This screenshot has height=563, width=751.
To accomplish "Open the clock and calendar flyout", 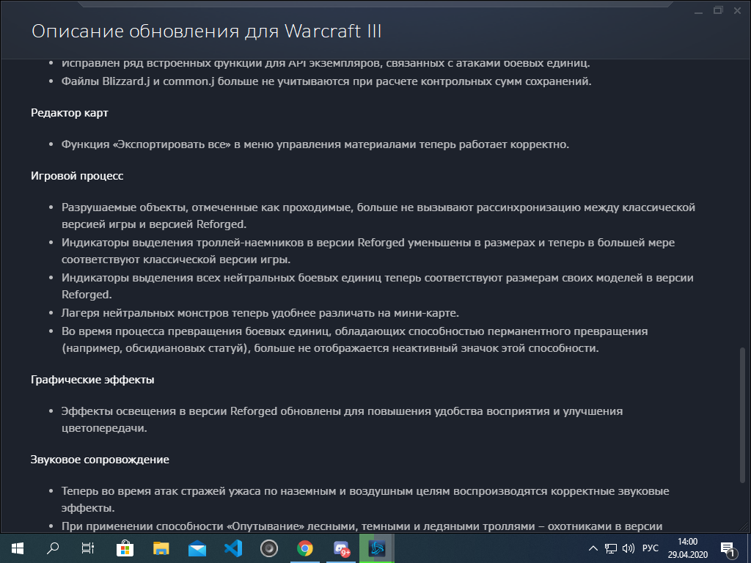I will (687, 548).
